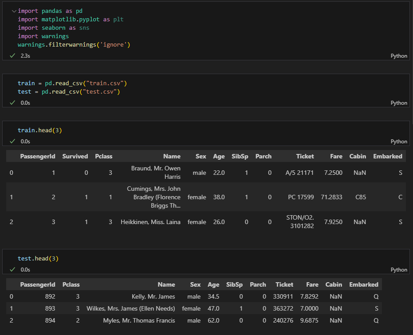Click the ticket value 330911
The width and height of the screenshot is (413, 335).
(x=283, y=296)
